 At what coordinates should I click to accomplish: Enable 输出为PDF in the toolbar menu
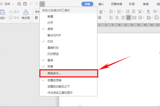pyautogui.click(x=68, y=35)
